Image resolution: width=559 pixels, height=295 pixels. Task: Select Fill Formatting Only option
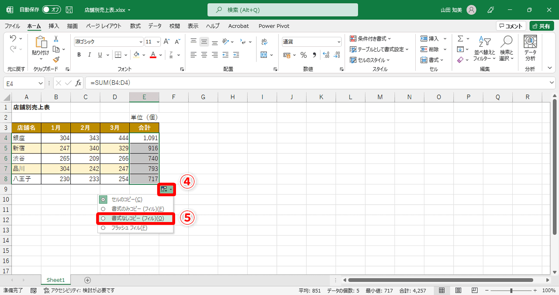135,209
